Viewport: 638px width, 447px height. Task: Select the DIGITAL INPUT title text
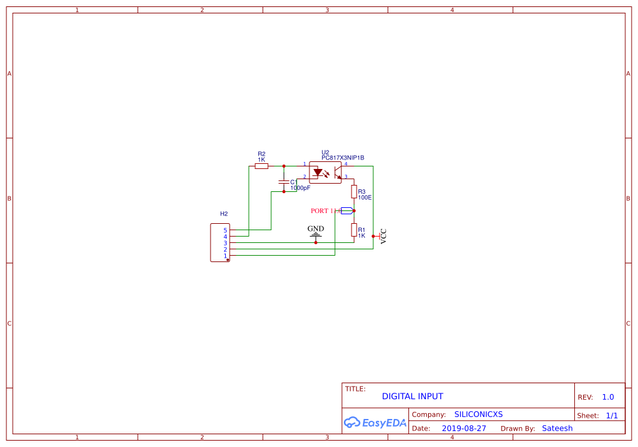point(412,396)
